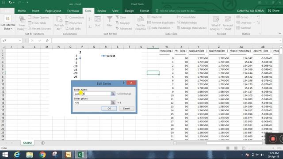Clear the current filter
Viewport: 283px width, 159px height.
tap(121, 17)
